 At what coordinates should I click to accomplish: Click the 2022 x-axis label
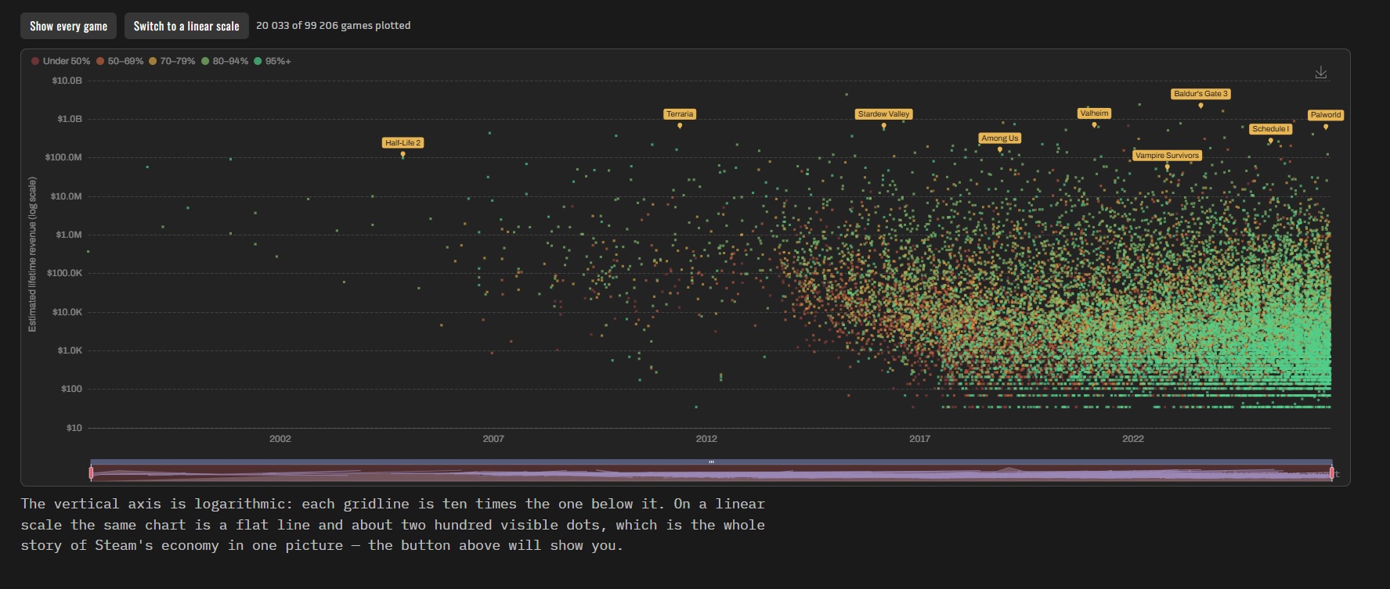1133,439
